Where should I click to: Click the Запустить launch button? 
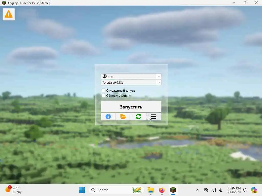[131, 107]
